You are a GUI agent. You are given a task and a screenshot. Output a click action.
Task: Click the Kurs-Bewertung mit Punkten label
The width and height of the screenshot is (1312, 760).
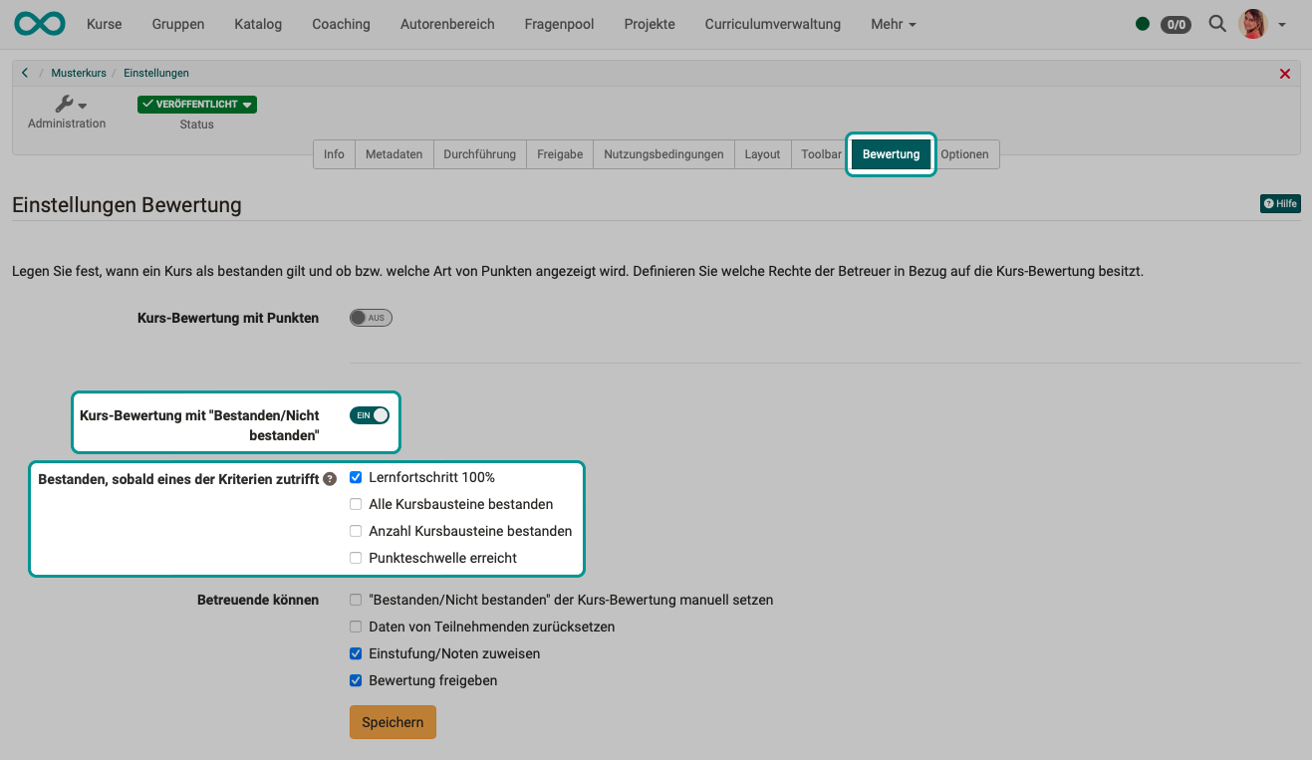[x=228, y=318]
